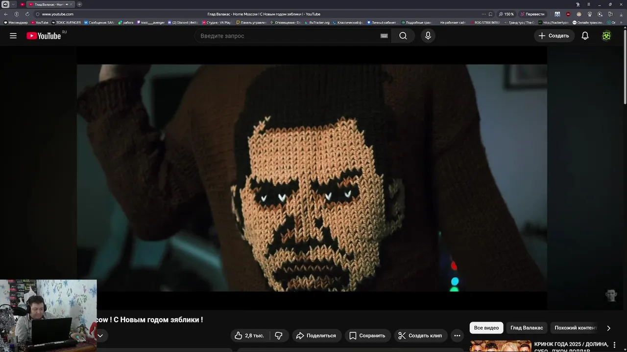Open YouTube notifications bell
Image resolution: width=627 pixels, height=352 pixels.
(x=585, y=36)
